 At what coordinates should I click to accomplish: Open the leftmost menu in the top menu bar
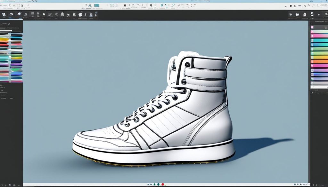click(x=3, y=1)
